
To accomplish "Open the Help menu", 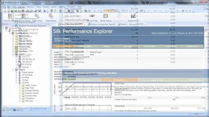I will (x=79, y=7).
